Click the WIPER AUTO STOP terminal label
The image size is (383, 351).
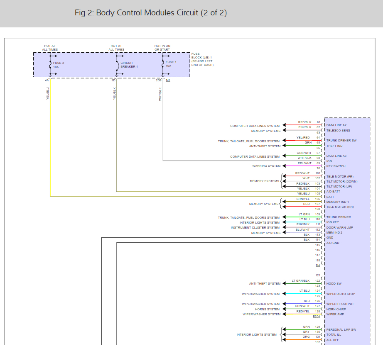341,294
